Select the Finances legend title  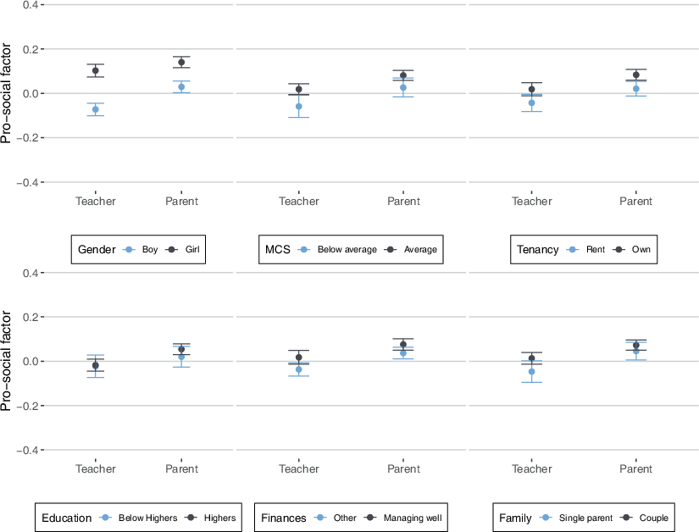pyautogui.click(x=283, y=518)
